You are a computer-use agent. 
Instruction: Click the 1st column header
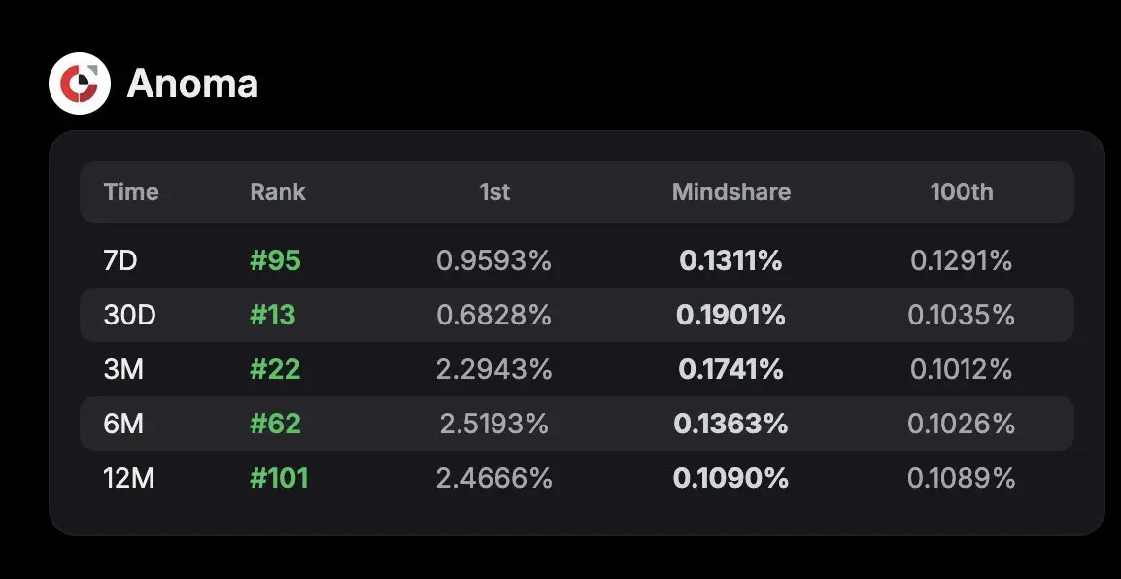[x=494, y=191]
